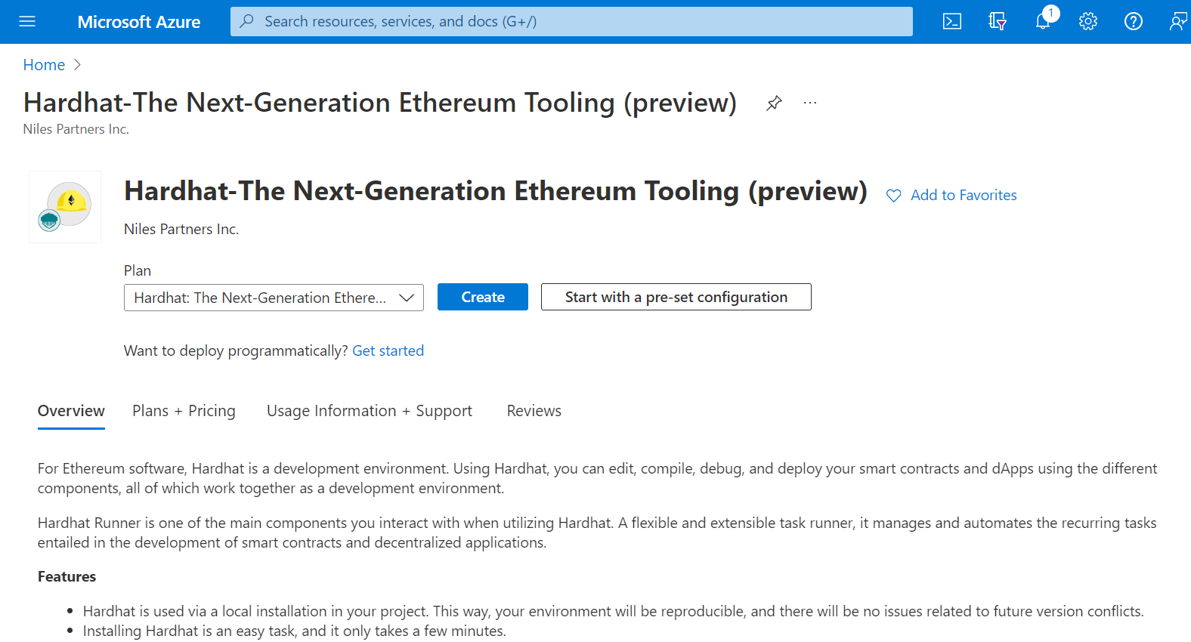Select the Reviews tab
1191x642 pixels.
[x=534, y=411]
